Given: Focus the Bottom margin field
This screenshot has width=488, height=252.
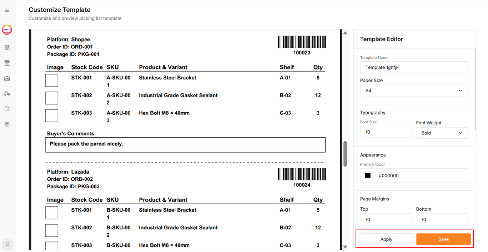Looking at the screenshot, I should [442, 220].
